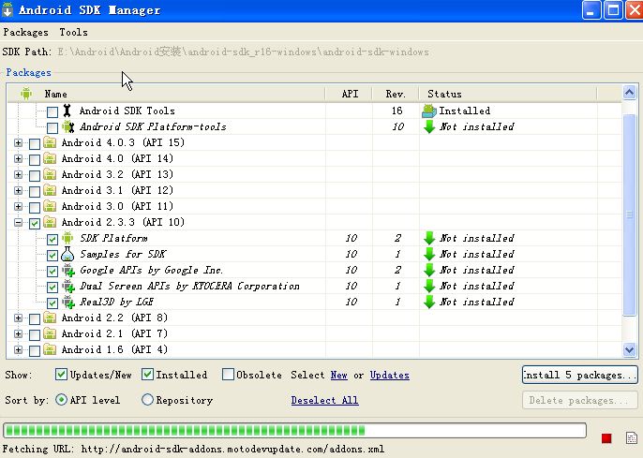The width and height of the screenshot is (643, 458).
Task: Click the Android SDK Platform-tools icon
Action: click(x=68, y=126)
